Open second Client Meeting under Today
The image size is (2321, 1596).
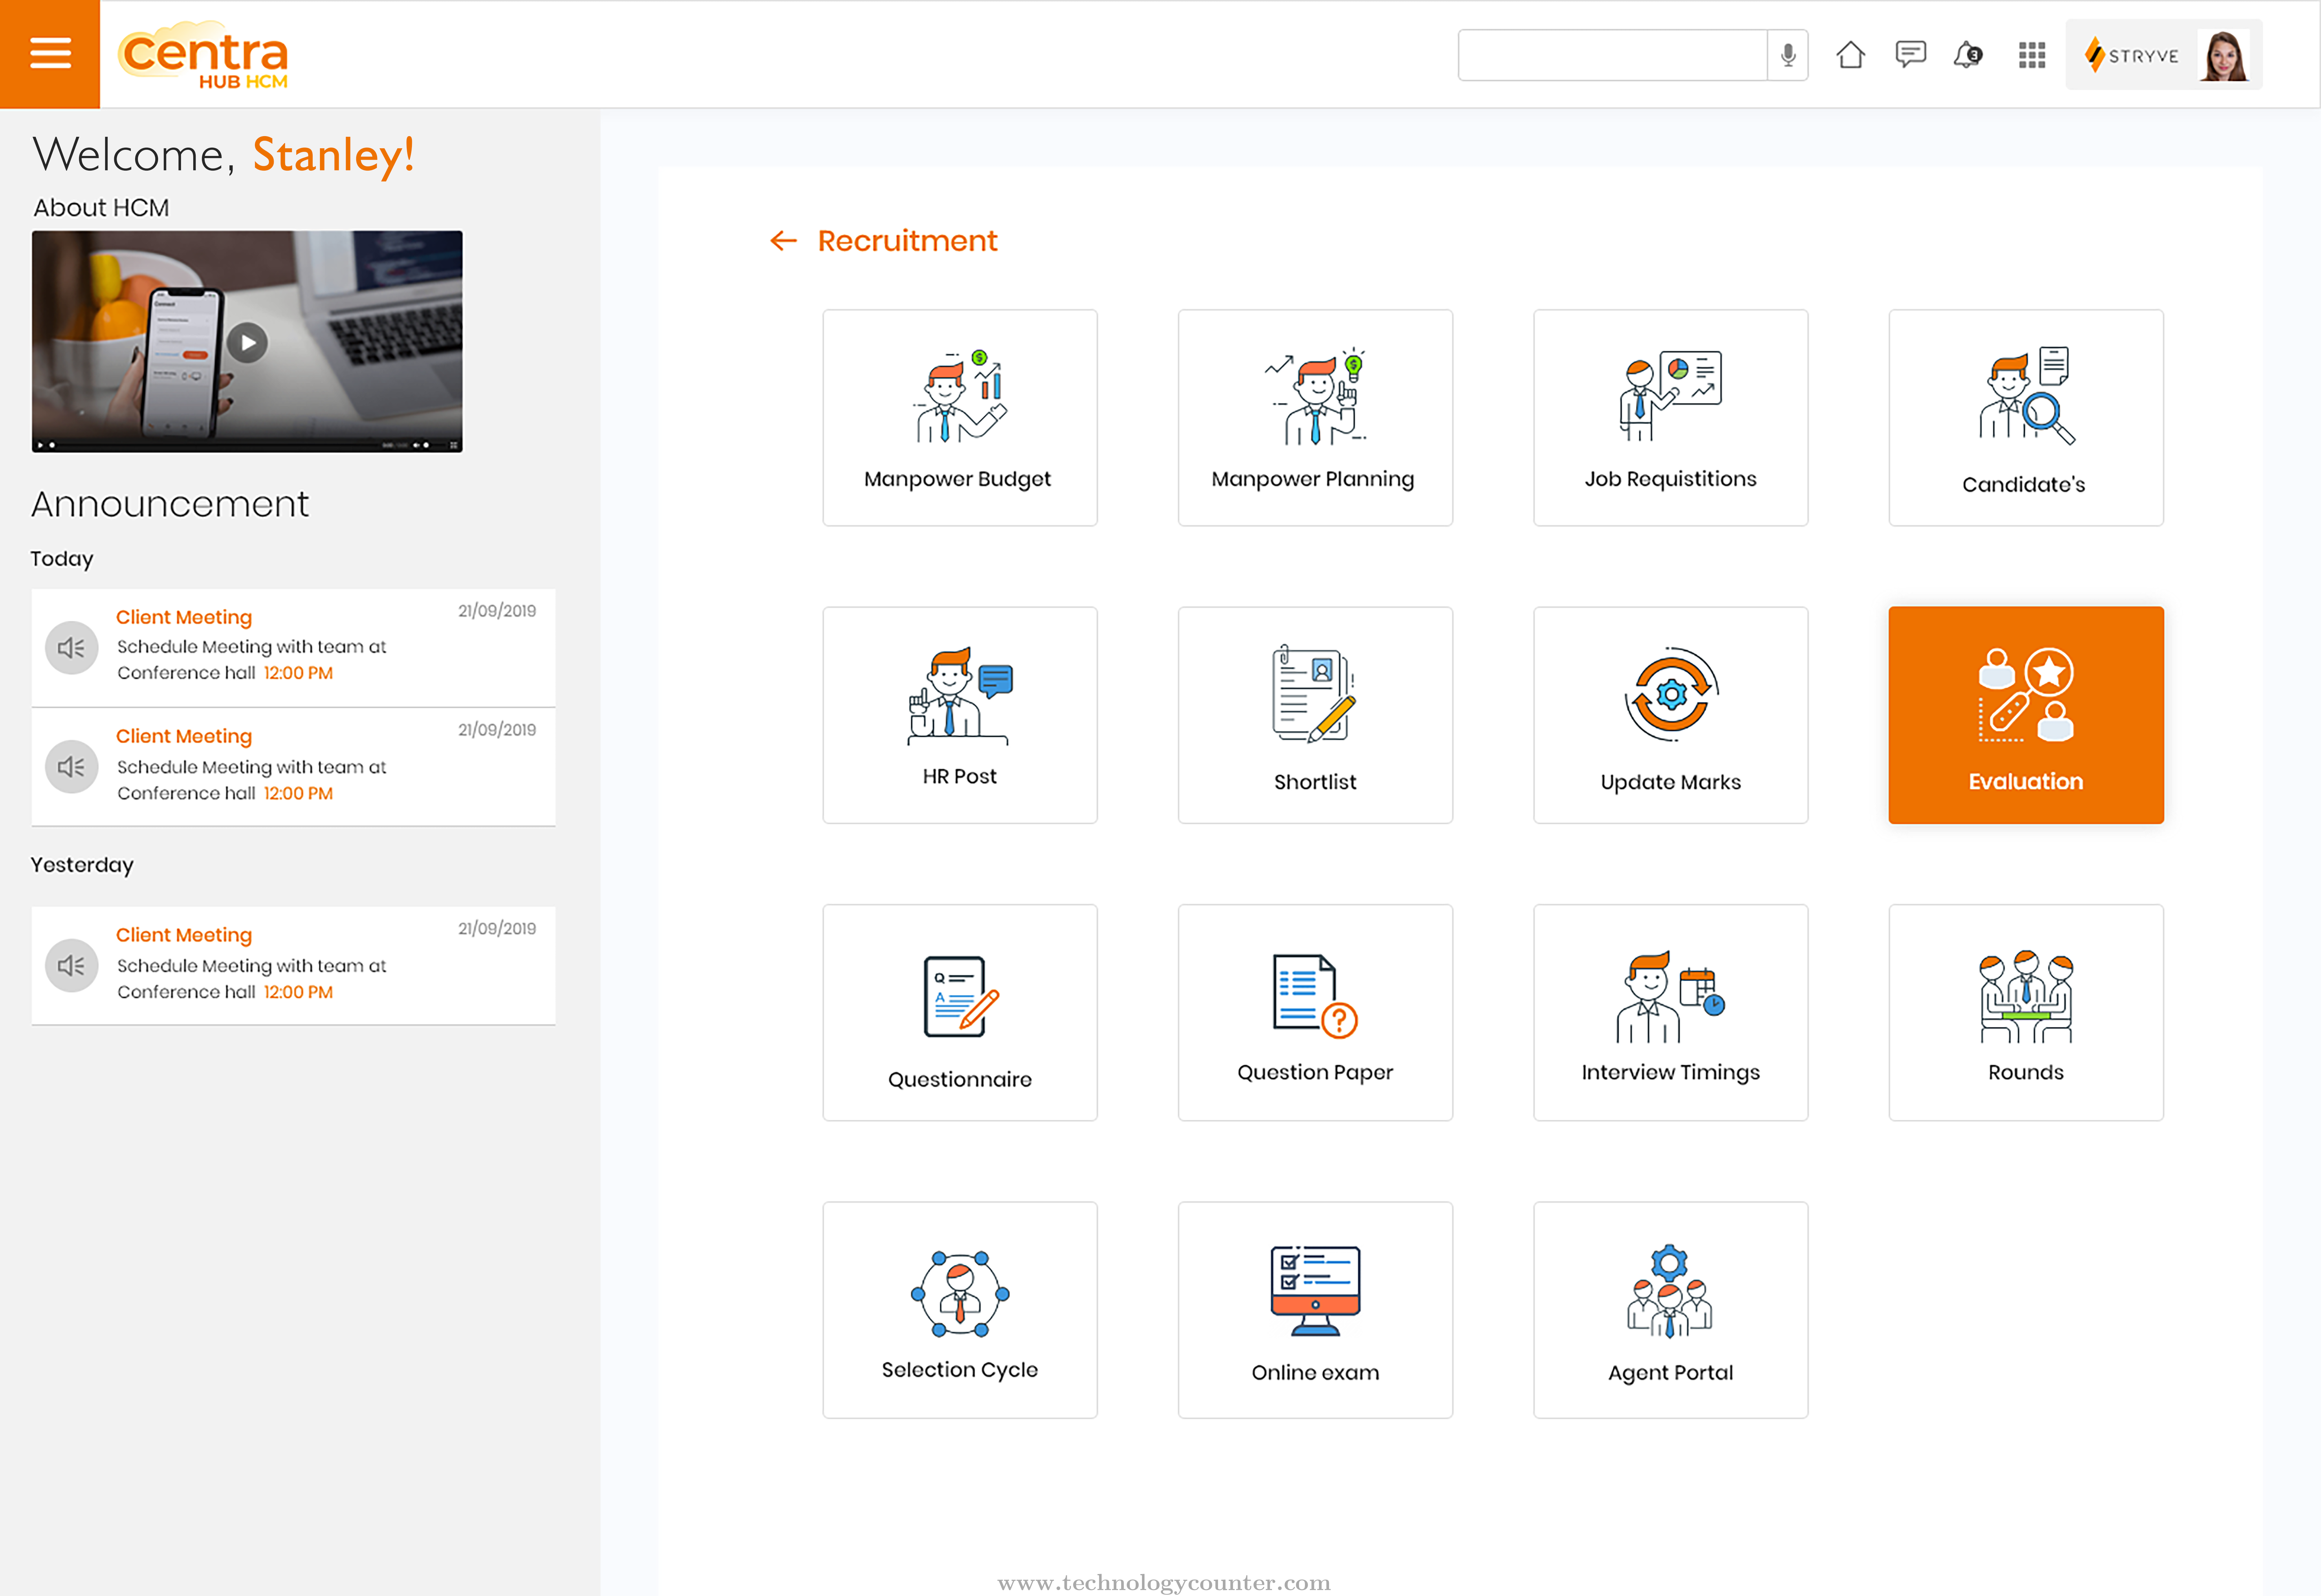tap(293, 767)
